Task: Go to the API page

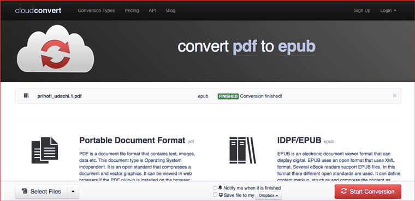Action: tap(152, 10)
